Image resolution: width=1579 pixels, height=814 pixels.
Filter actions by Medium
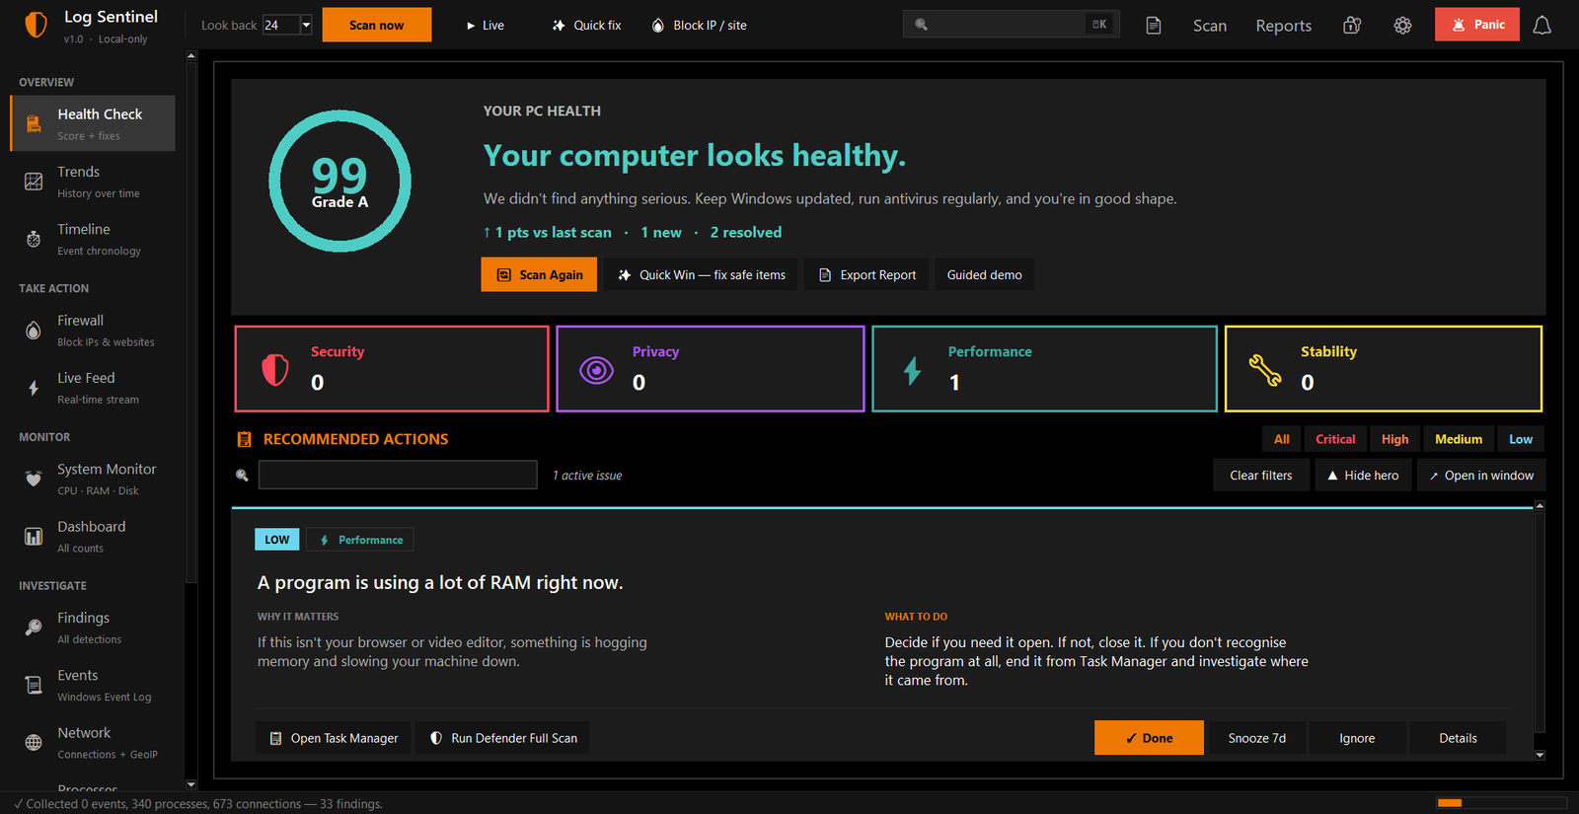pos(1459,439)
